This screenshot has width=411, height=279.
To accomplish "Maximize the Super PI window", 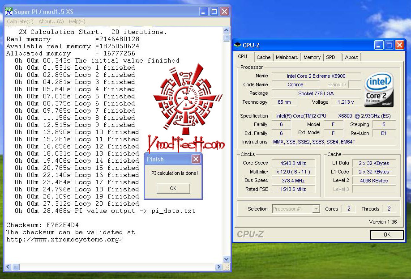I will (214, 12).
